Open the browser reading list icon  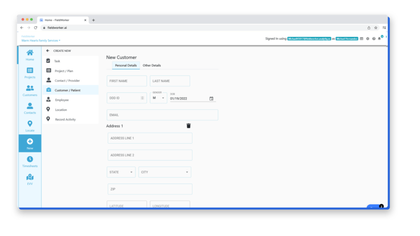pos(384,27)
